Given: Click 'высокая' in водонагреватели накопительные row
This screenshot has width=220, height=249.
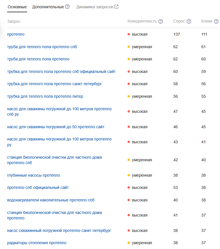Looking at the screenshot, I should [140, 200].
